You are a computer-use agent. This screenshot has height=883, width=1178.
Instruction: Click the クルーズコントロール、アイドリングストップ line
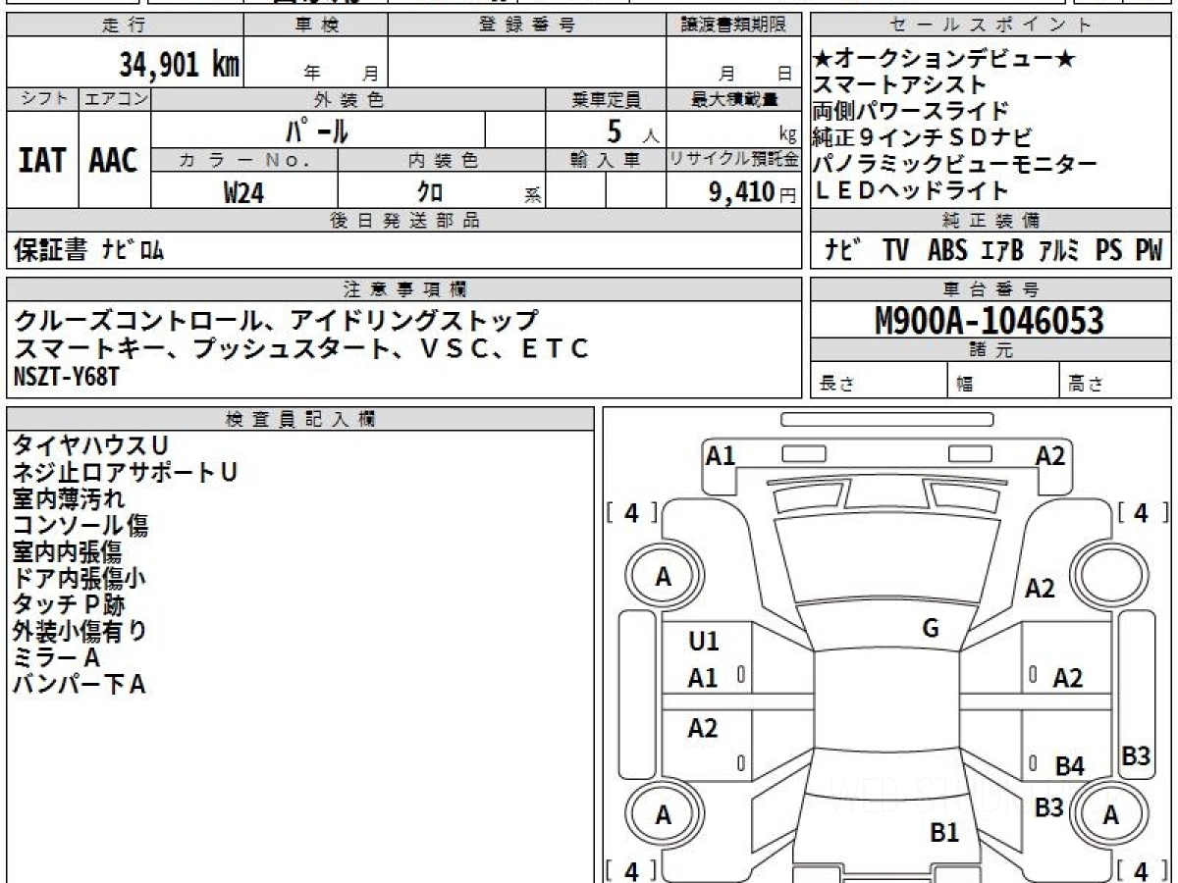(277, 321)
